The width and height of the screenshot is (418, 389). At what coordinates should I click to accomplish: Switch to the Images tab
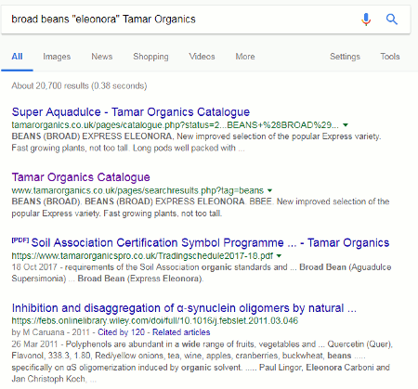coord(57,57)
